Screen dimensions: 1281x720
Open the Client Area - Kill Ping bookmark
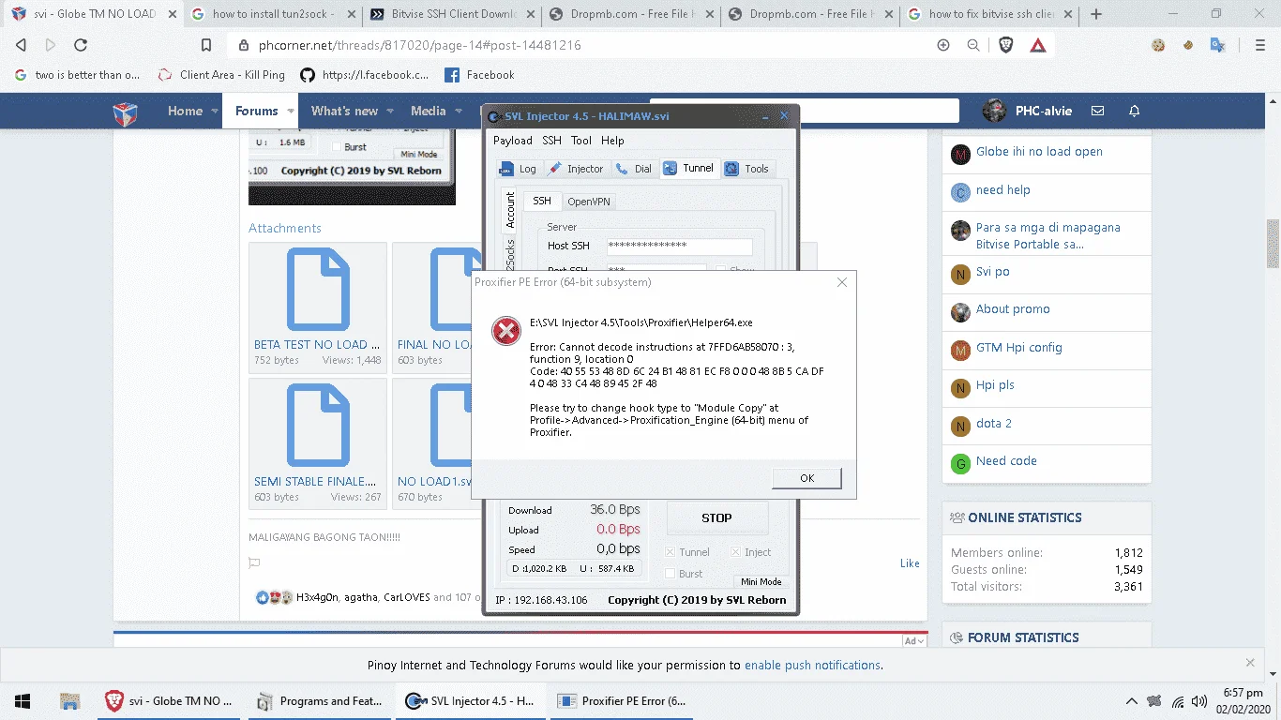(x=221, y=75)
